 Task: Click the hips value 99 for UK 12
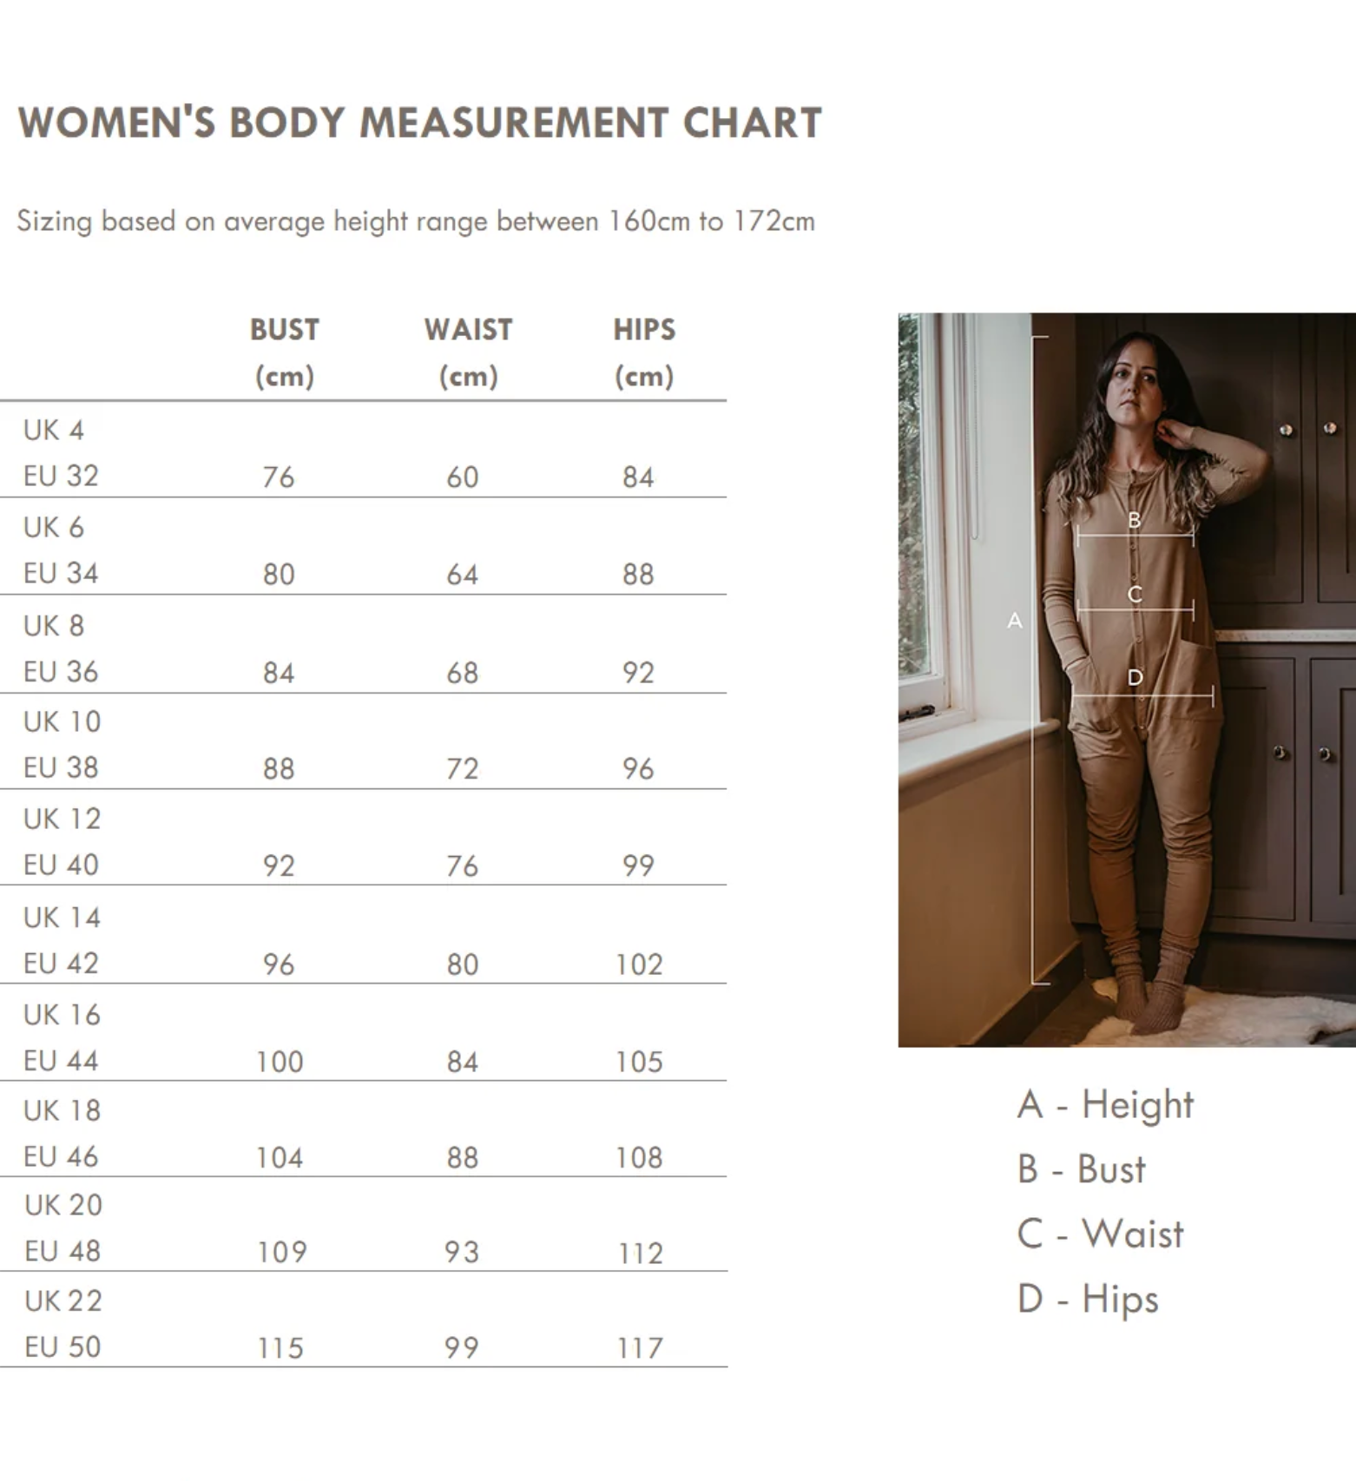pos(638,866)
